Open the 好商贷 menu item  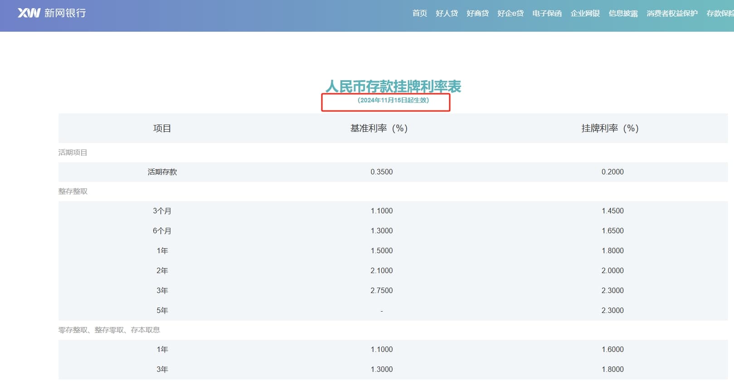click(477, 14)
